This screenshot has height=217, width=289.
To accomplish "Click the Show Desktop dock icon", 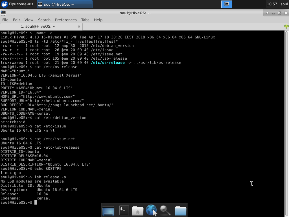I will click(x=108, y=211).
